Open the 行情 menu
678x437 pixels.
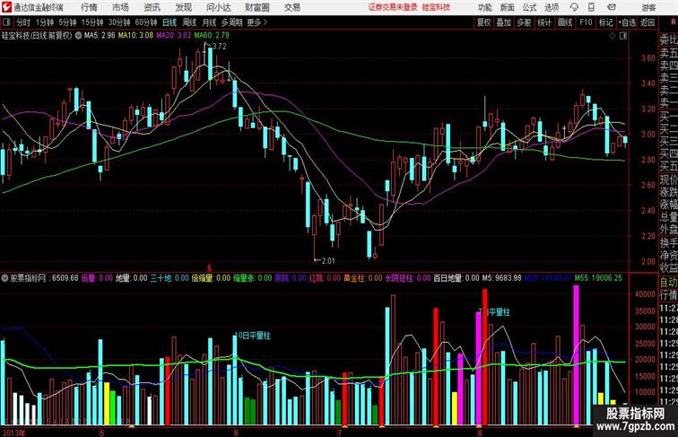coord(89,7)
